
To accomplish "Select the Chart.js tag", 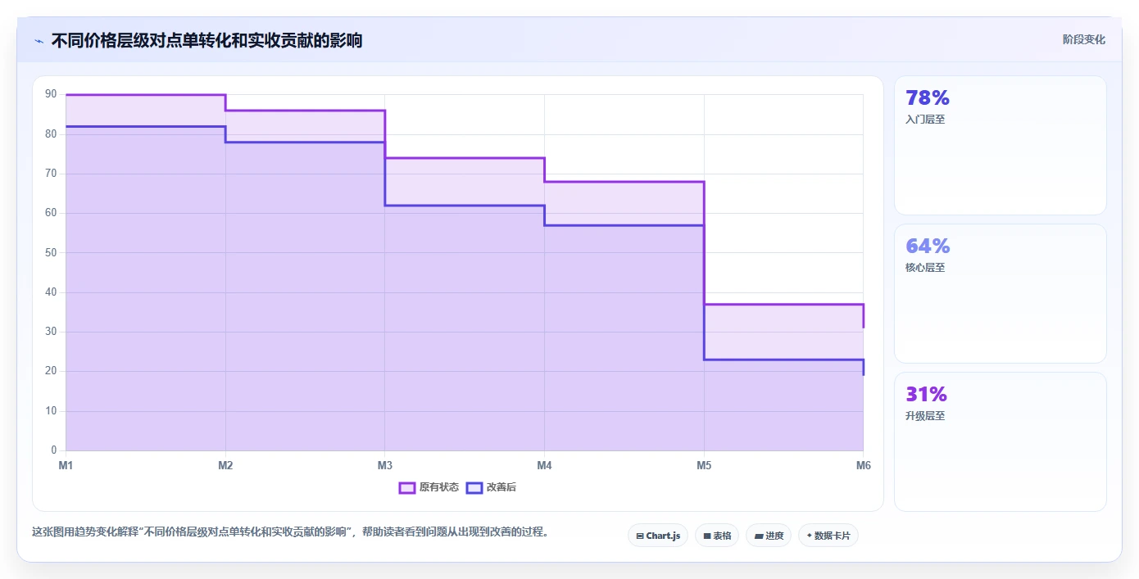I will pos(658,536).
